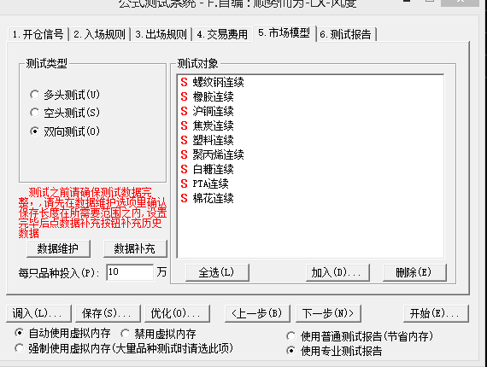Click the 删除(E) button
Image resolution: width=487 pixels, height=367 pixels.
point(414,273)
